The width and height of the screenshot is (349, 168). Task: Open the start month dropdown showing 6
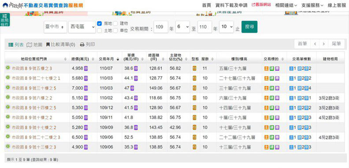(182, 27)
